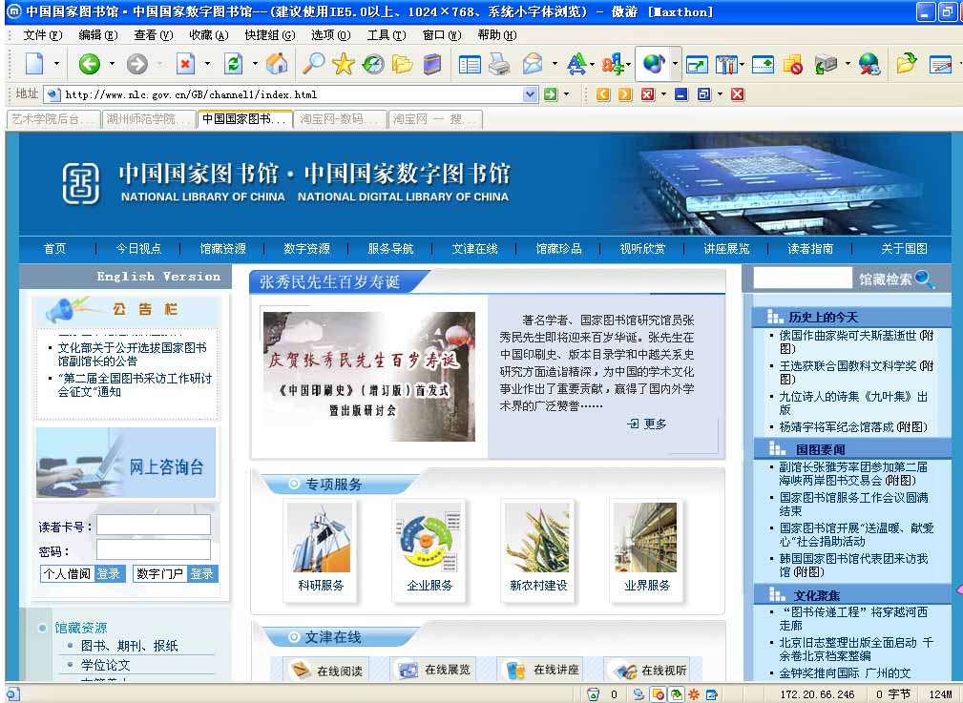The width and height of the screenshot is (963, 703).
Task: Click the recycle bin icon in the status bar
Action: point(593,694)
